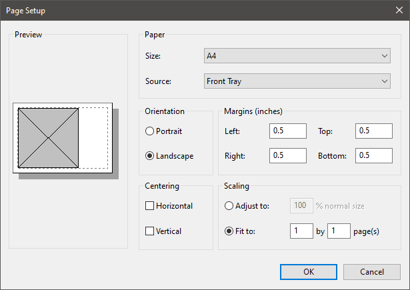The image size is (410, 290).
Task: Click into the Top margin box
Action: 373,131
